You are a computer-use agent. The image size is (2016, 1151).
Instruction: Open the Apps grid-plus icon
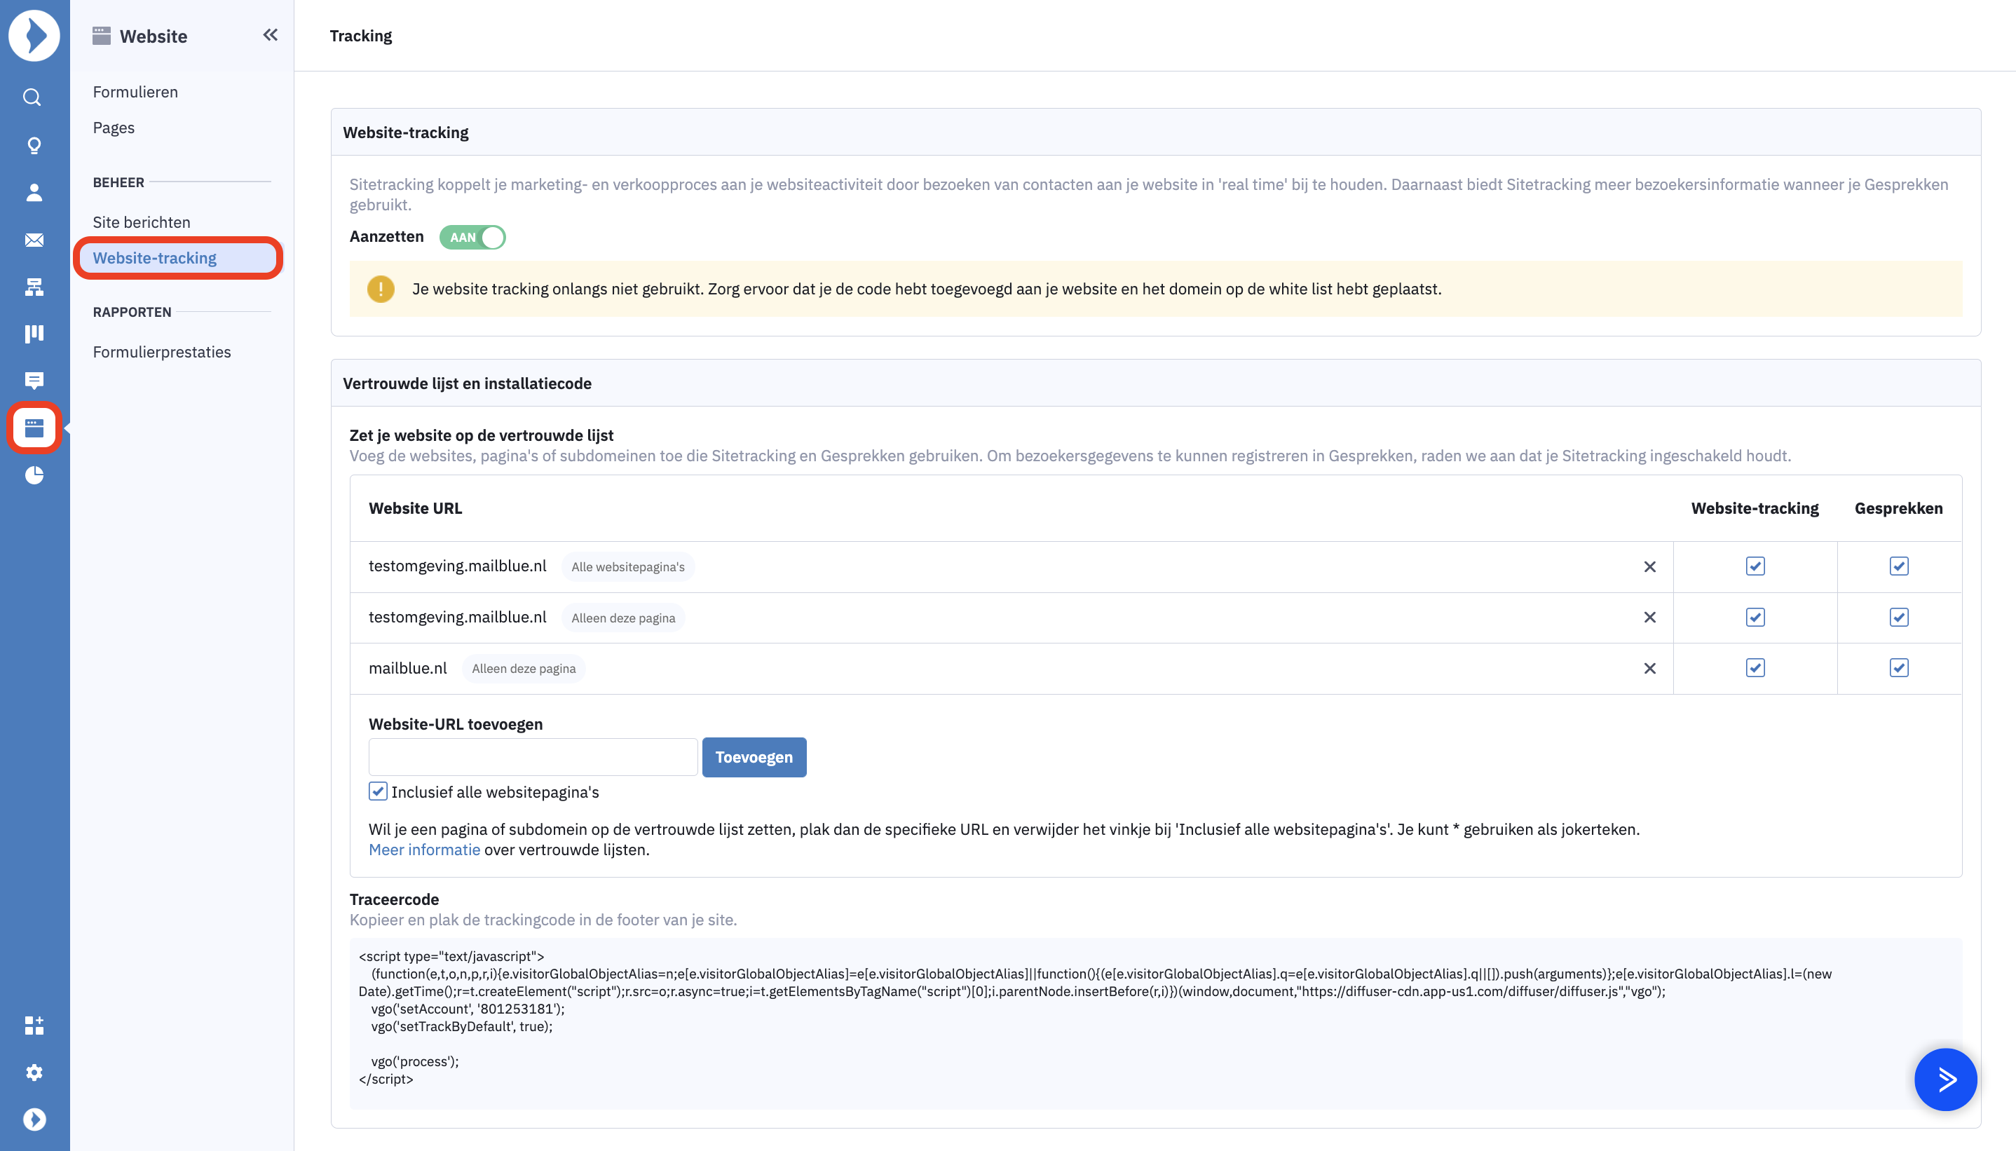tap(34, 1026)
